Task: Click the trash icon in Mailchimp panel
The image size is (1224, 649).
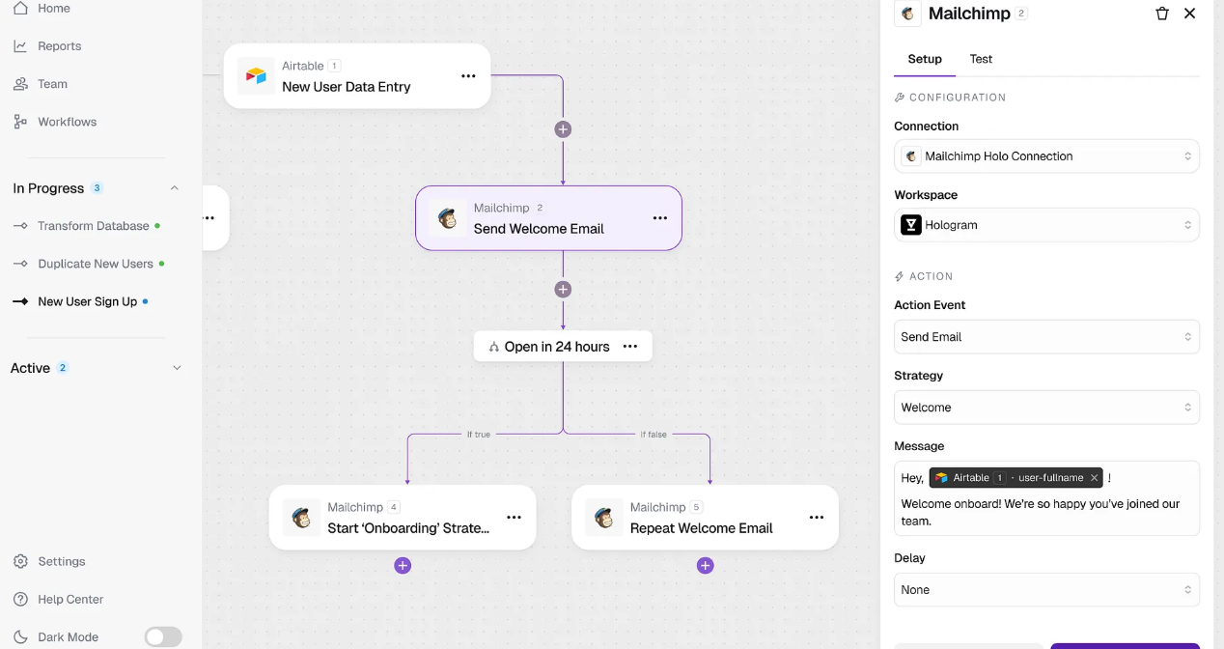Action: [x=1162, y=14]
